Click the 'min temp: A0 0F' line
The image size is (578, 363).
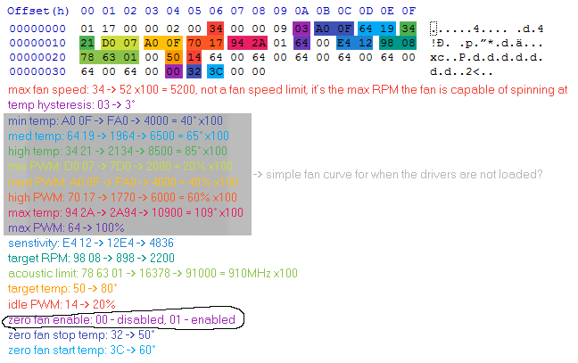(x=115, y=121)
